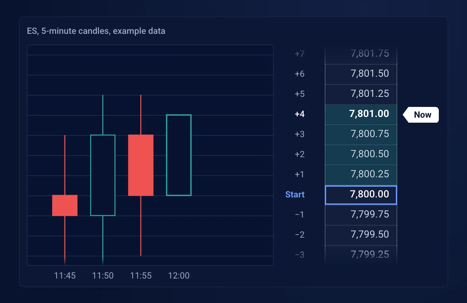Click the blue "Start" label
Image resolution: width=467 pixels, height=303 pixels.
tap(295, 194)
